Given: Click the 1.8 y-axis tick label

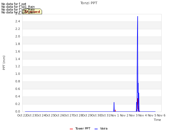Looking at the screenshot, I should pos(18,44).
